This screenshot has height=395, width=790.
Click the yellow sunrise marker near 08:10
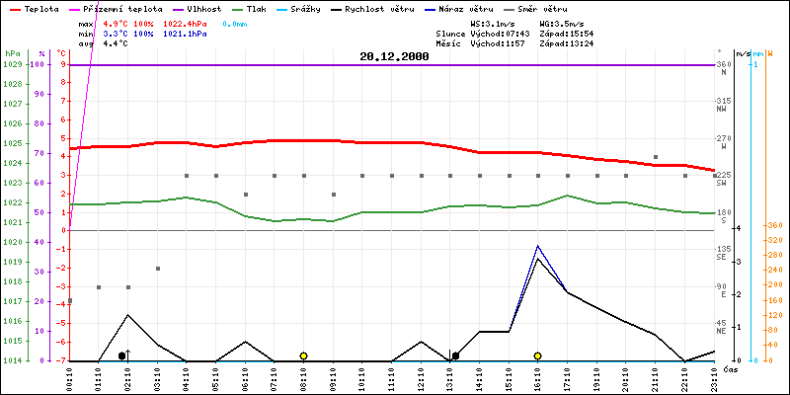click(x=303, y=355)
